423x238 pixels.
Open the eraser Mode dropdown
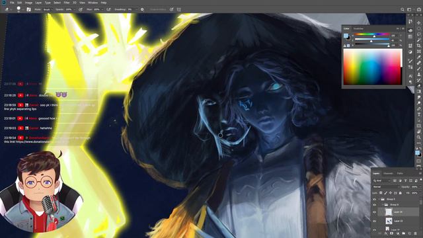pos(48,9)
